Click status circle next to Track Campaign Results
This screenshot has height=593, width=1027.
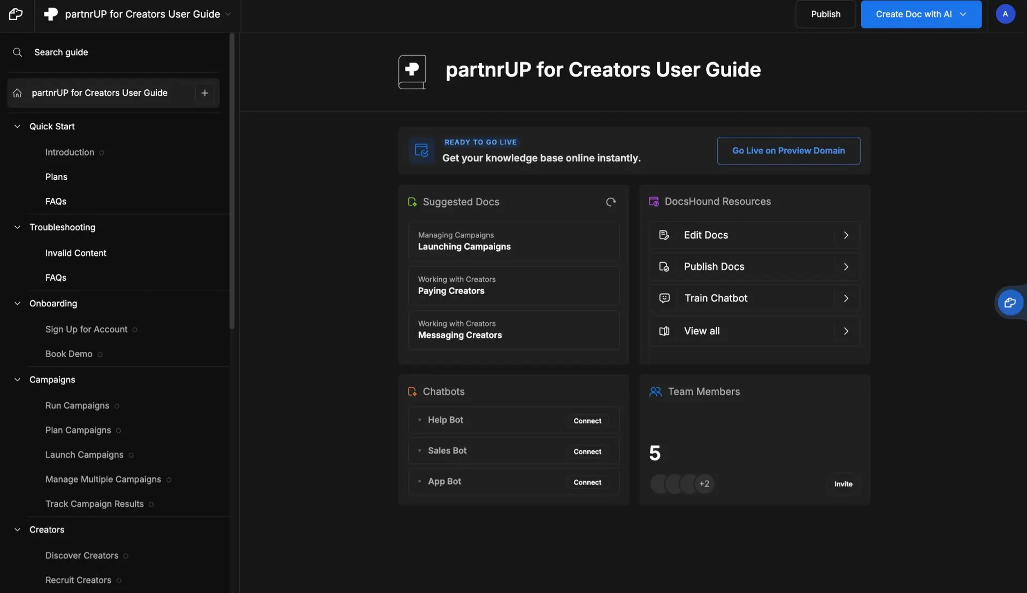coord(151,505)
